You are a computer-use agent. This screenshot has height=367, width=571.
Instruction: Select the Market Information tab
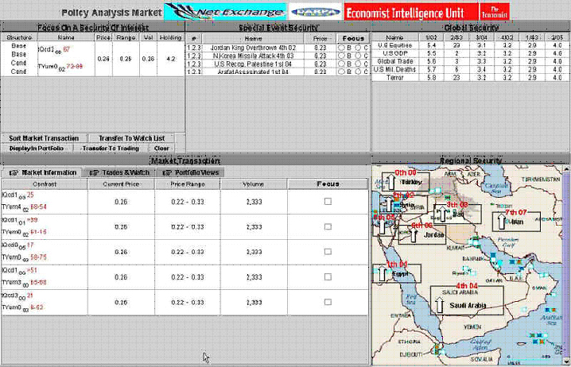[x=44, y=172]
